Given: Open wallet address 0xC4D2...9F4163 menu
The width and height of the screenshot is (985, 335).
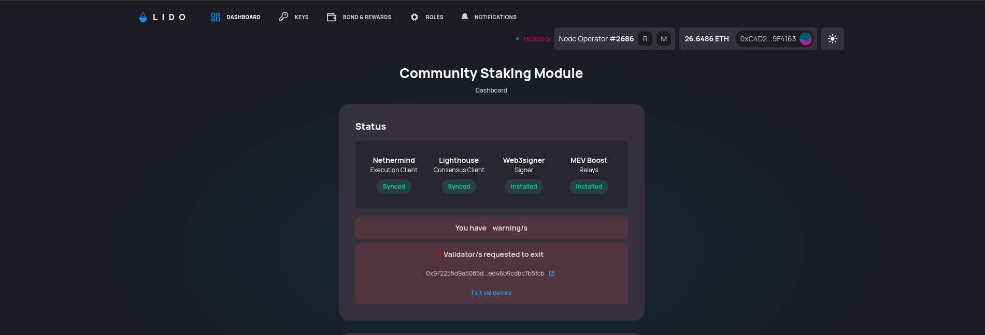Looking at the screenshot, I should [x=768, y=39].
